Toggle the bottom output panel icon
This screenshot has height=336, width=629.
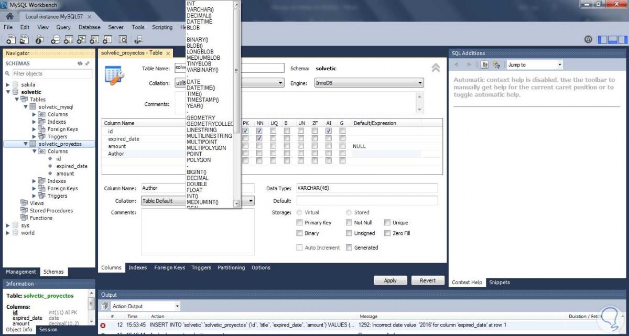coord(613,39)
